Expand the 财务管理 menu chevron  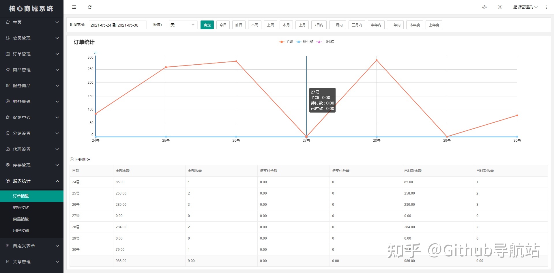(57, 102)
